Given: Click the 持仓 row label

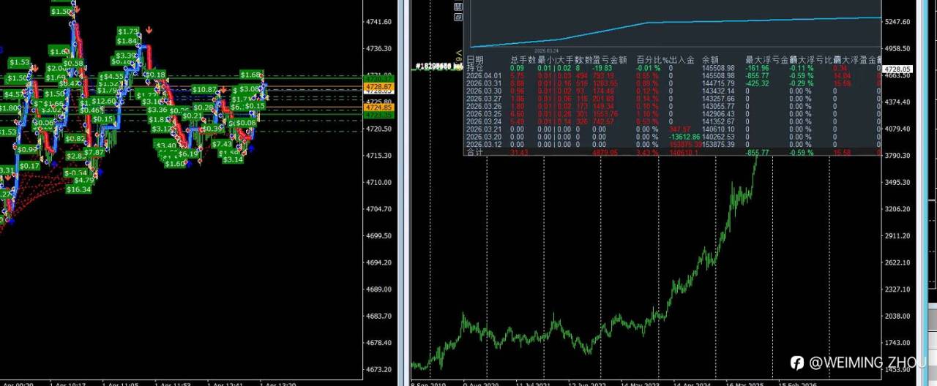Looking at the screenshot, I should (x=475, y=67).
